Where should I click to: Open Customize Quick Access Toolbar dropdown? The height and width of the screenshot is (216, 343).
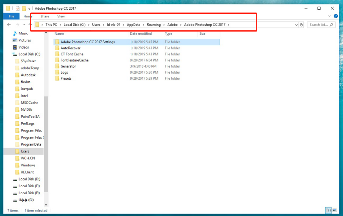(29, 9)
